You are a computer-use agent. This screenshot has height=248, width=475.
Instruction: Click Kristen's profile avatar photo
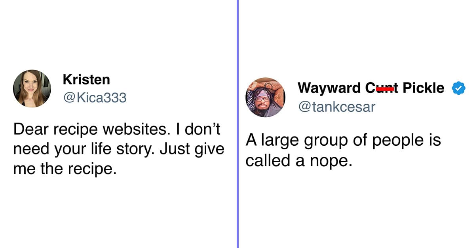click(x=32, y=88)
